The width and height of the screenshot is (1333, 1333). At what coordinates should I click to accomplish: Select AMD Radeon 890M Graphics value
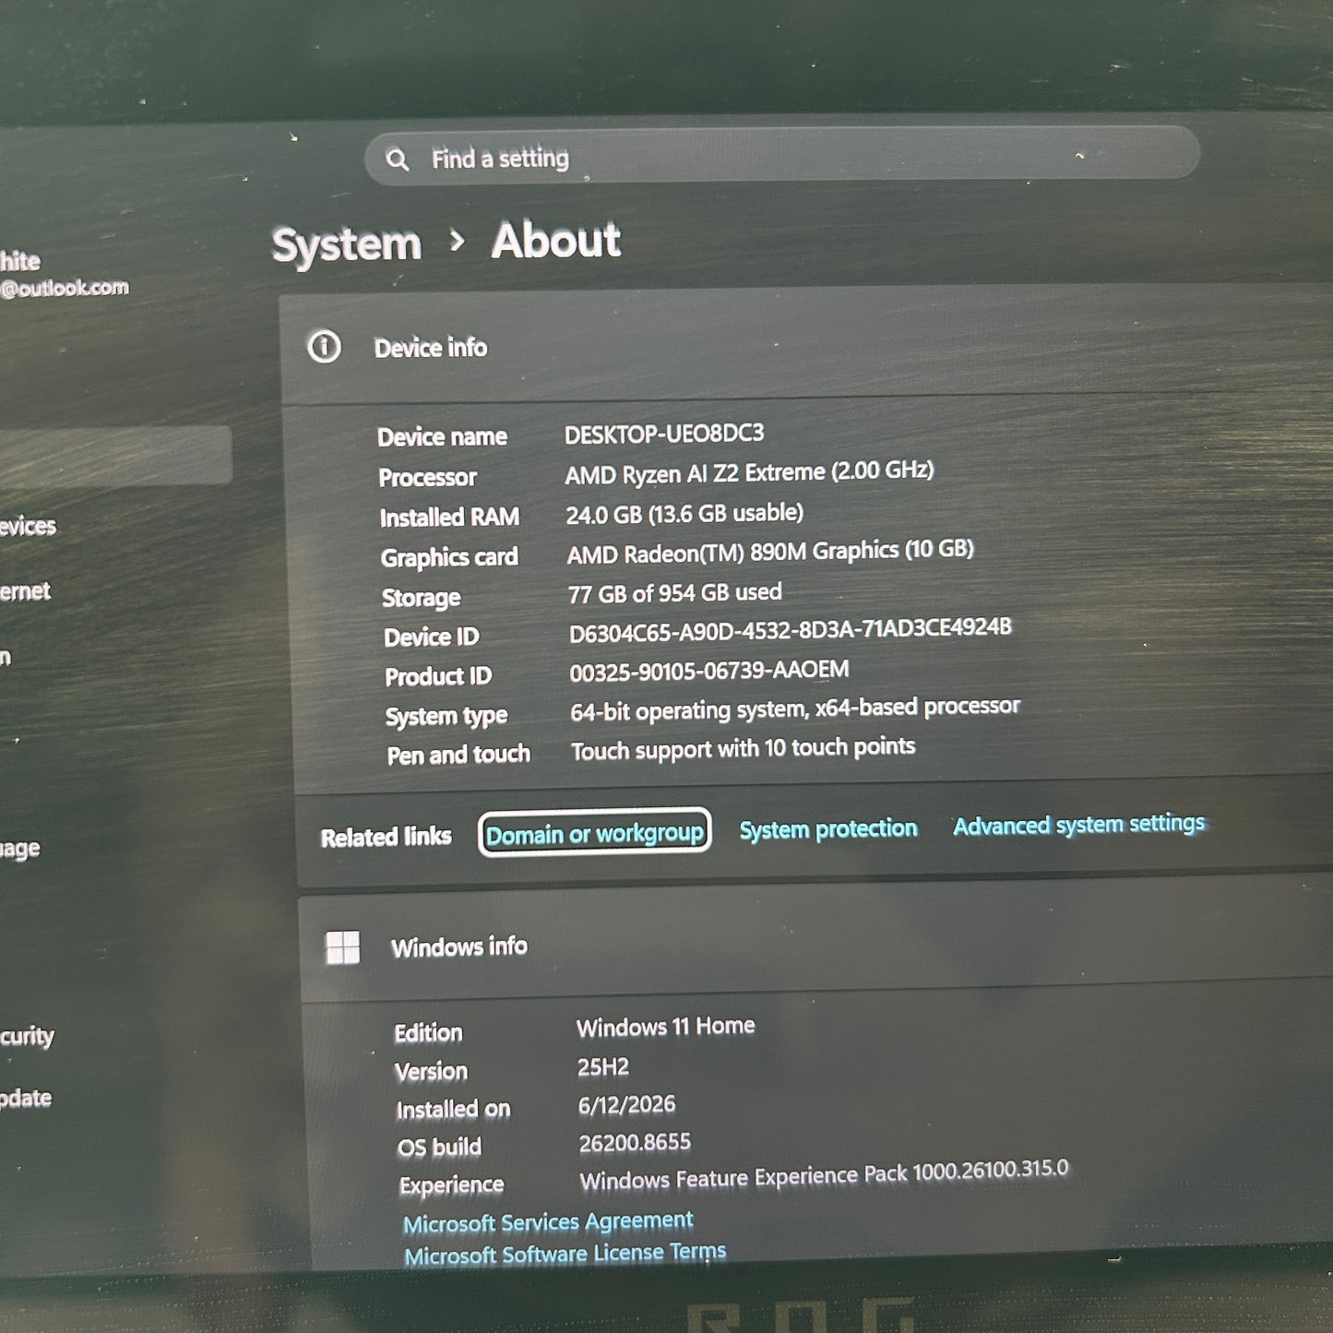point(770,552)
